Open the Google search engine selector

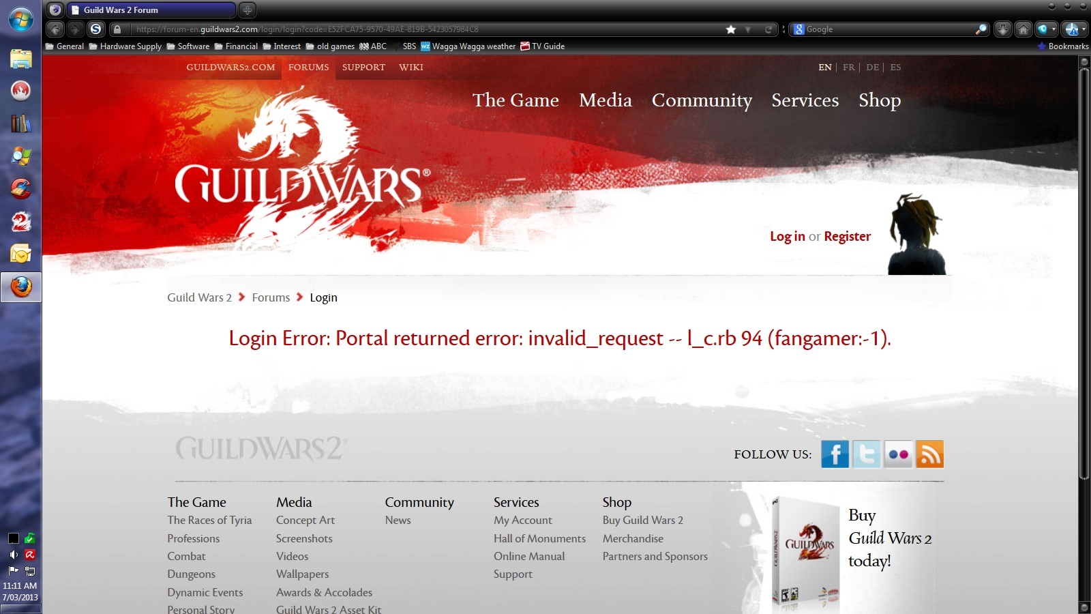(798, 29)
